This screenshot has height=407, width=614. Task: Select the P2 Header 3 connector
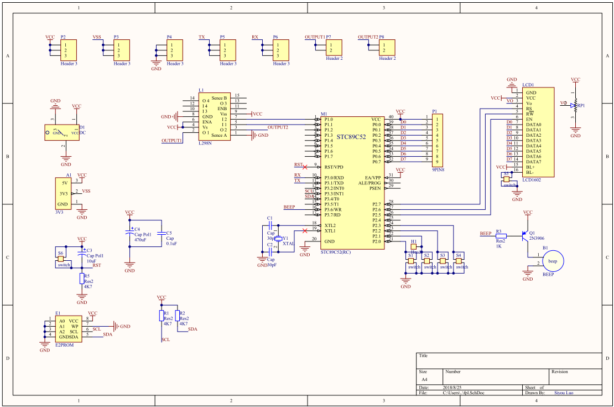[x=69, y=50]
